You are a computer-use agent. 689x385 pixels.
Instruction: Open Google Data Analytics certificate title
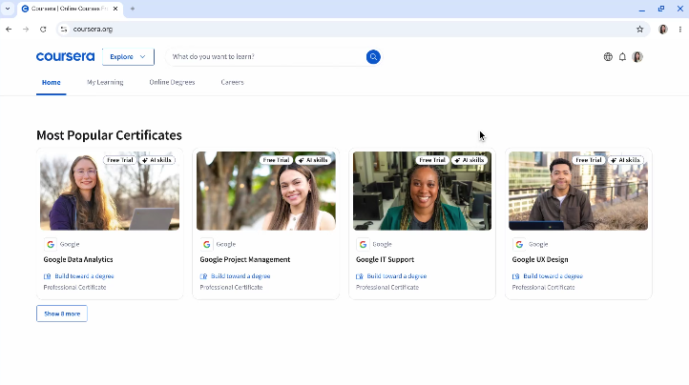78,259
